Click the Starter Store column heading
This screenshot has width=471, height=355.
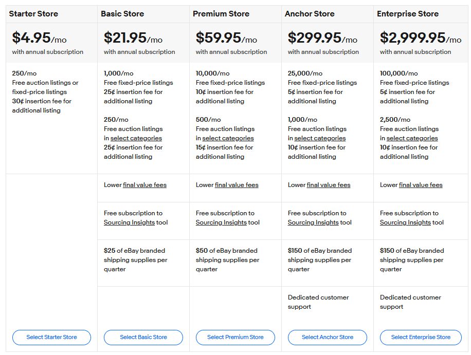tap(33, 14)
